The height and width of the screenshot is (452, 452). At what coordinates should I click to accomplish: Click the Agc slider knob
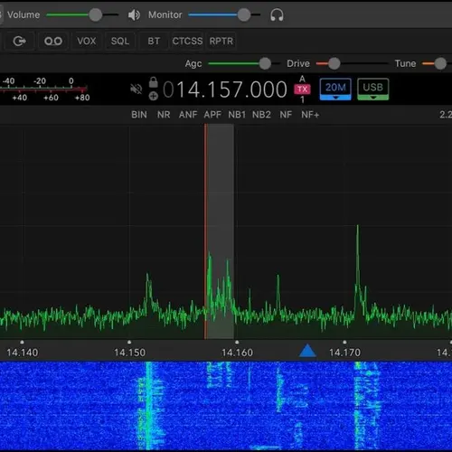pos(265,63)
